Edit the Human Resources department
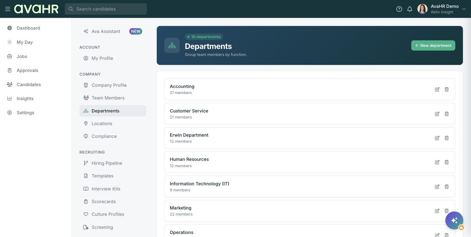This screenshot has height=237, width=471. click(x=437, y=162)
